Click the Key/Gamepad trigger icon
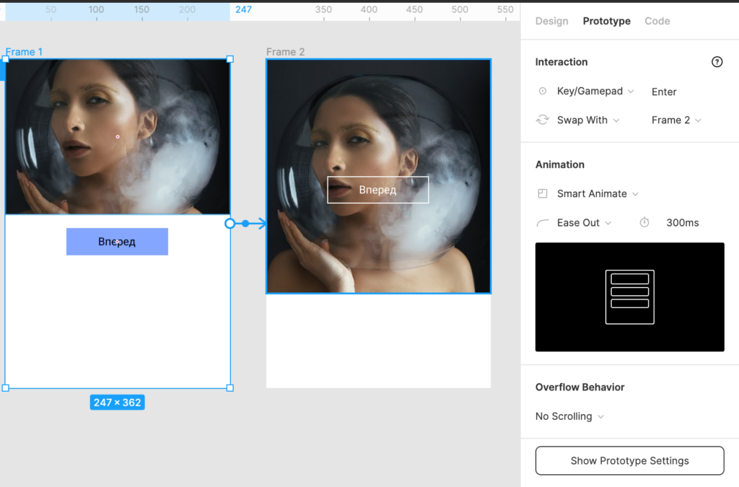 pos(543,92)
